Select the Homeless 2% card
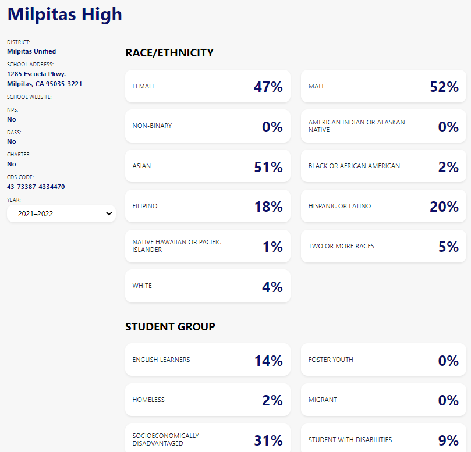 click(x=207, y=400)
